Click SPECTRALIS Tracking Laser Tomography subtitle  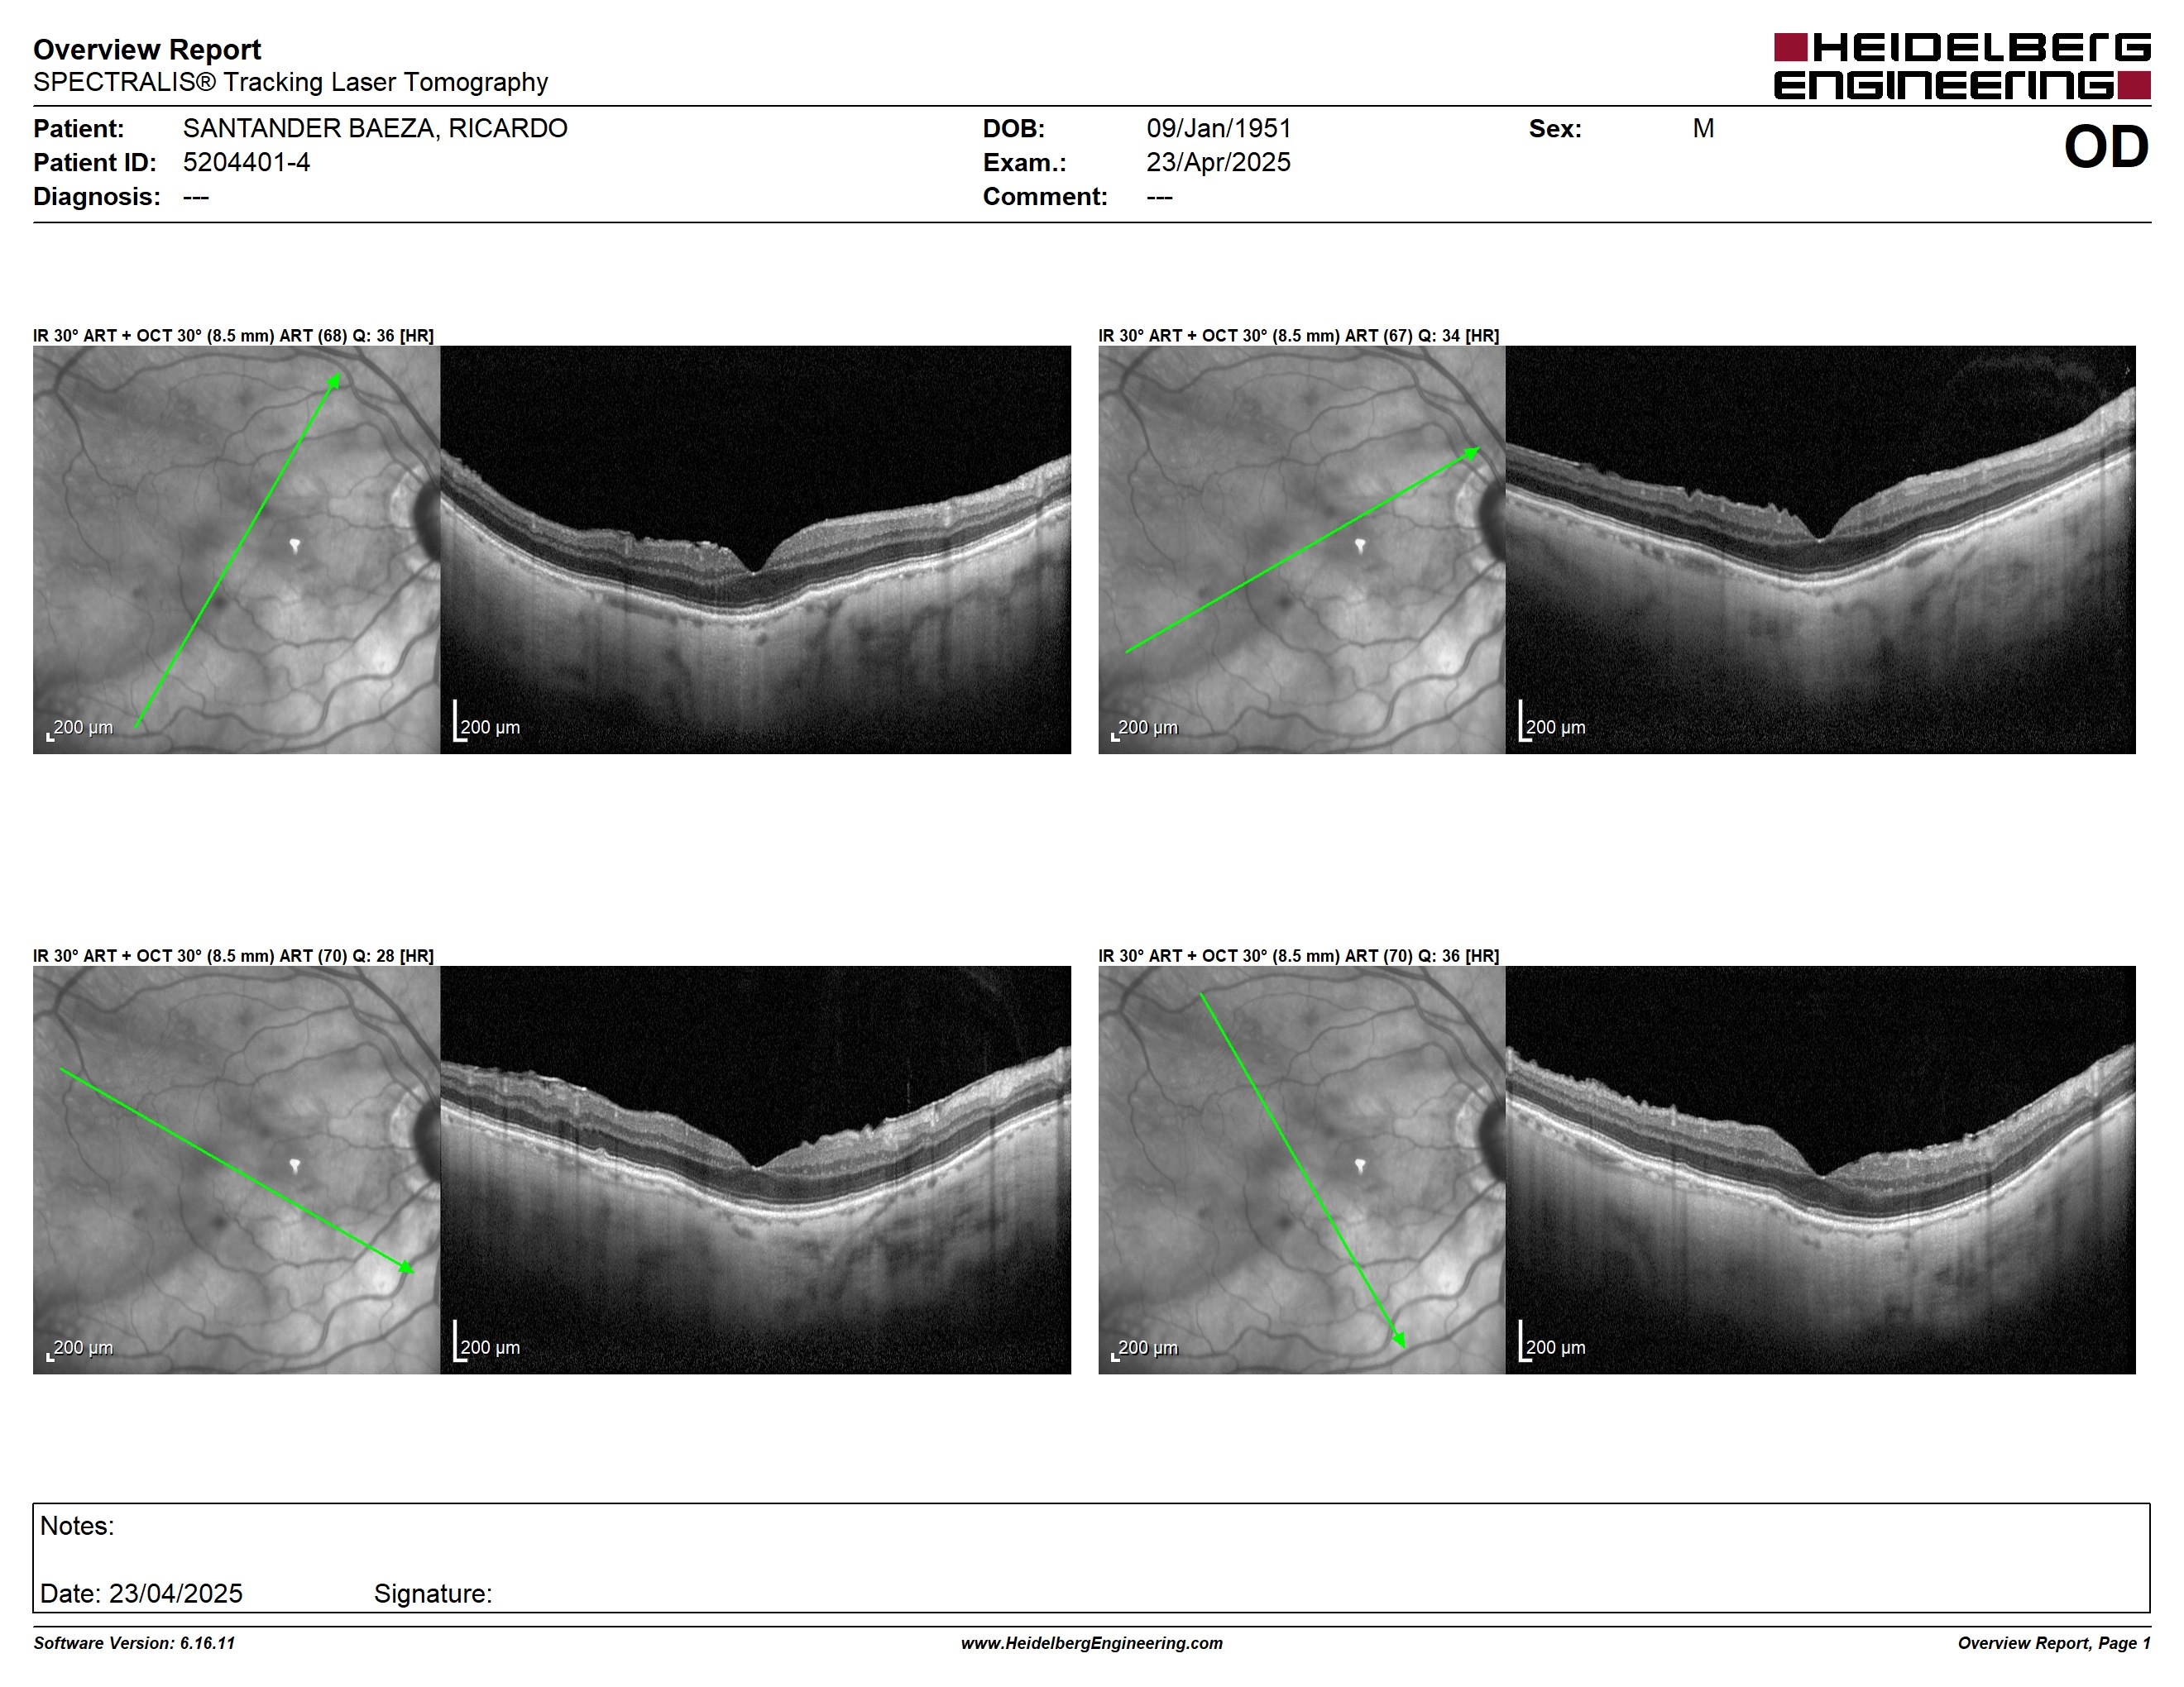point(290,82)
